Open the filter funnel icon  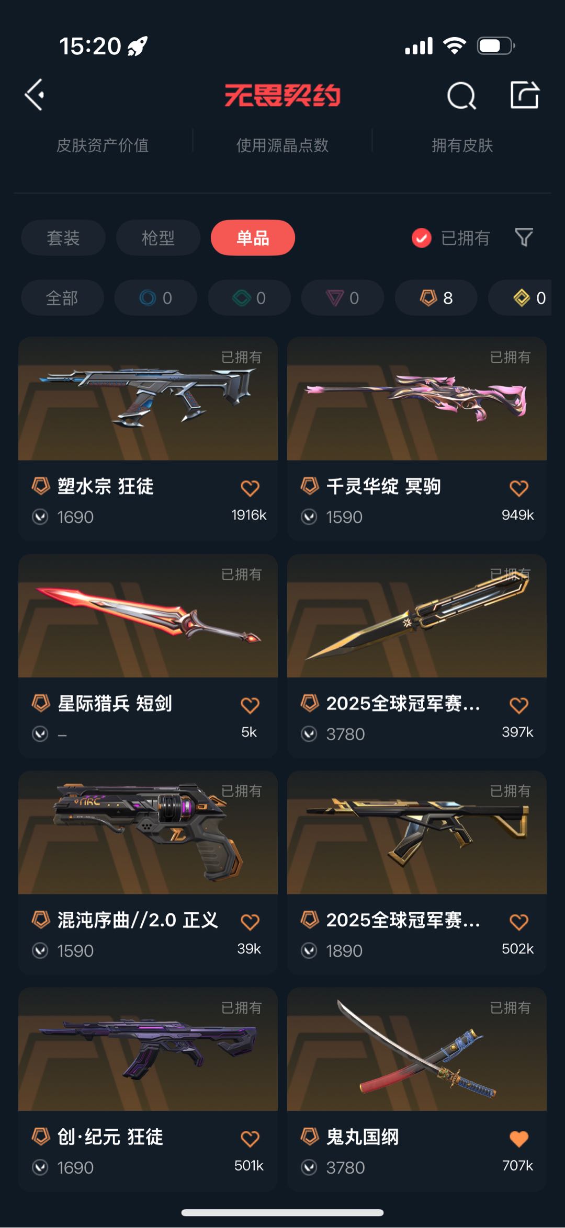pos(524,237)
